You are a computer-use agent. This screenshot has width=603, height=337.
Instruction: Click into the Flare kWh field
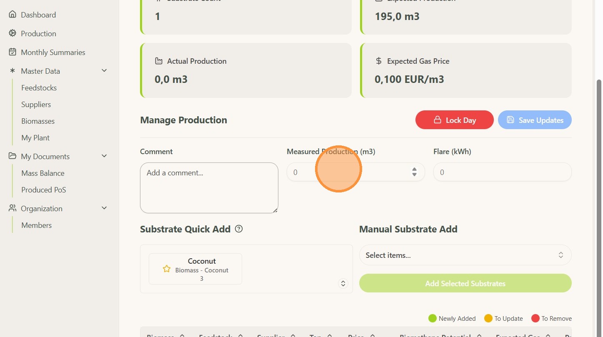[502, 172]
